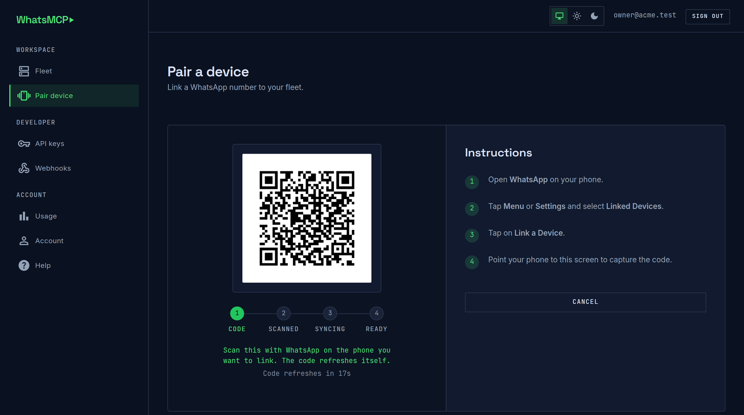
Task: Click instruction "Tap on Link a Device."
Action: (x=526, y=233)
